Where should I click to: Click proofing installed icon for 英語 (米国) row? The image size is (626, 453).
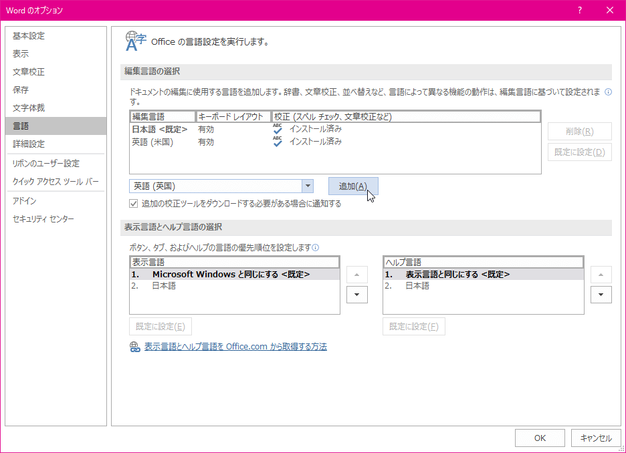click(278, 142)
